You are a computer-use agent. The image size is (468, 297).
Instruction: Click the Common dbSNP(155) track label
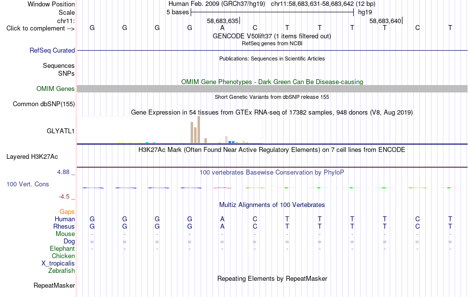tap(43, 104)
